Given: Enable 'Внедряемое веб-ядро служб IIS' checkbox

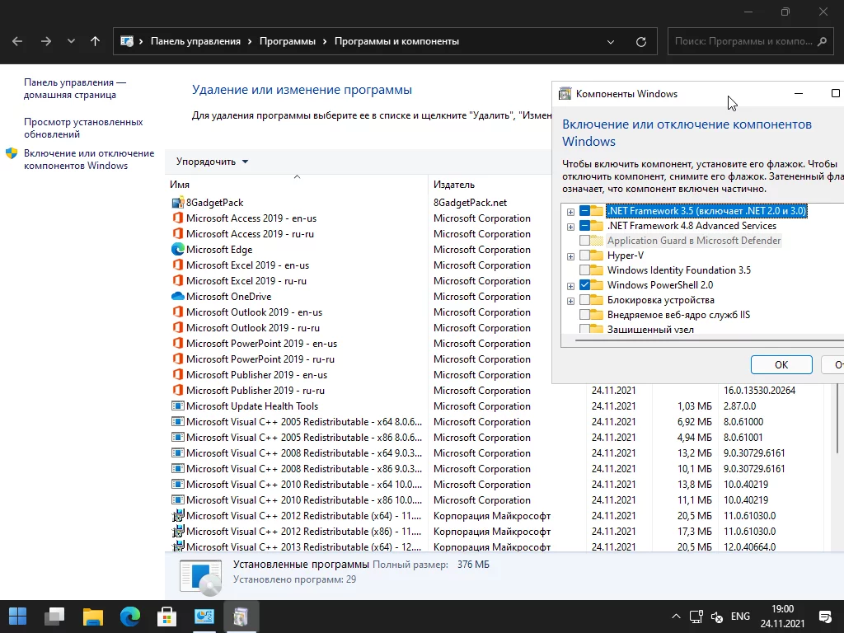Looking at the screenshot, I should [584, 315].
